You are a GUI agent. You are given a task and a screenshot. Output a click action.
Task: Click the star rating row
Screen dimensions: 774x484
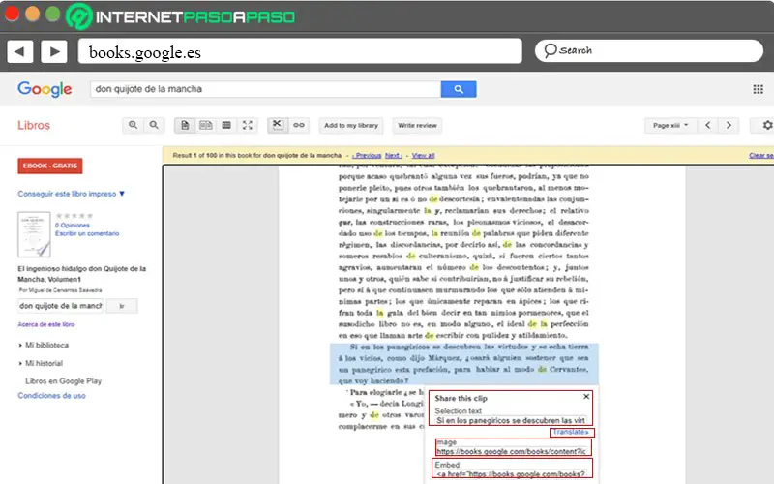coord(74,216)
